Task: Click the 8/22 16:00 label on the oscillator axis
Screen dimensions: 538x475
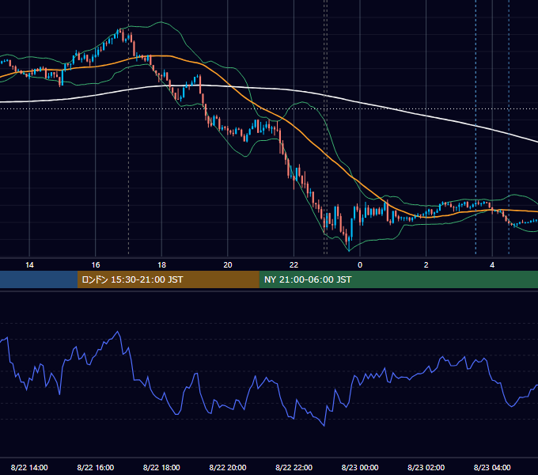Action: pos(96,467)
